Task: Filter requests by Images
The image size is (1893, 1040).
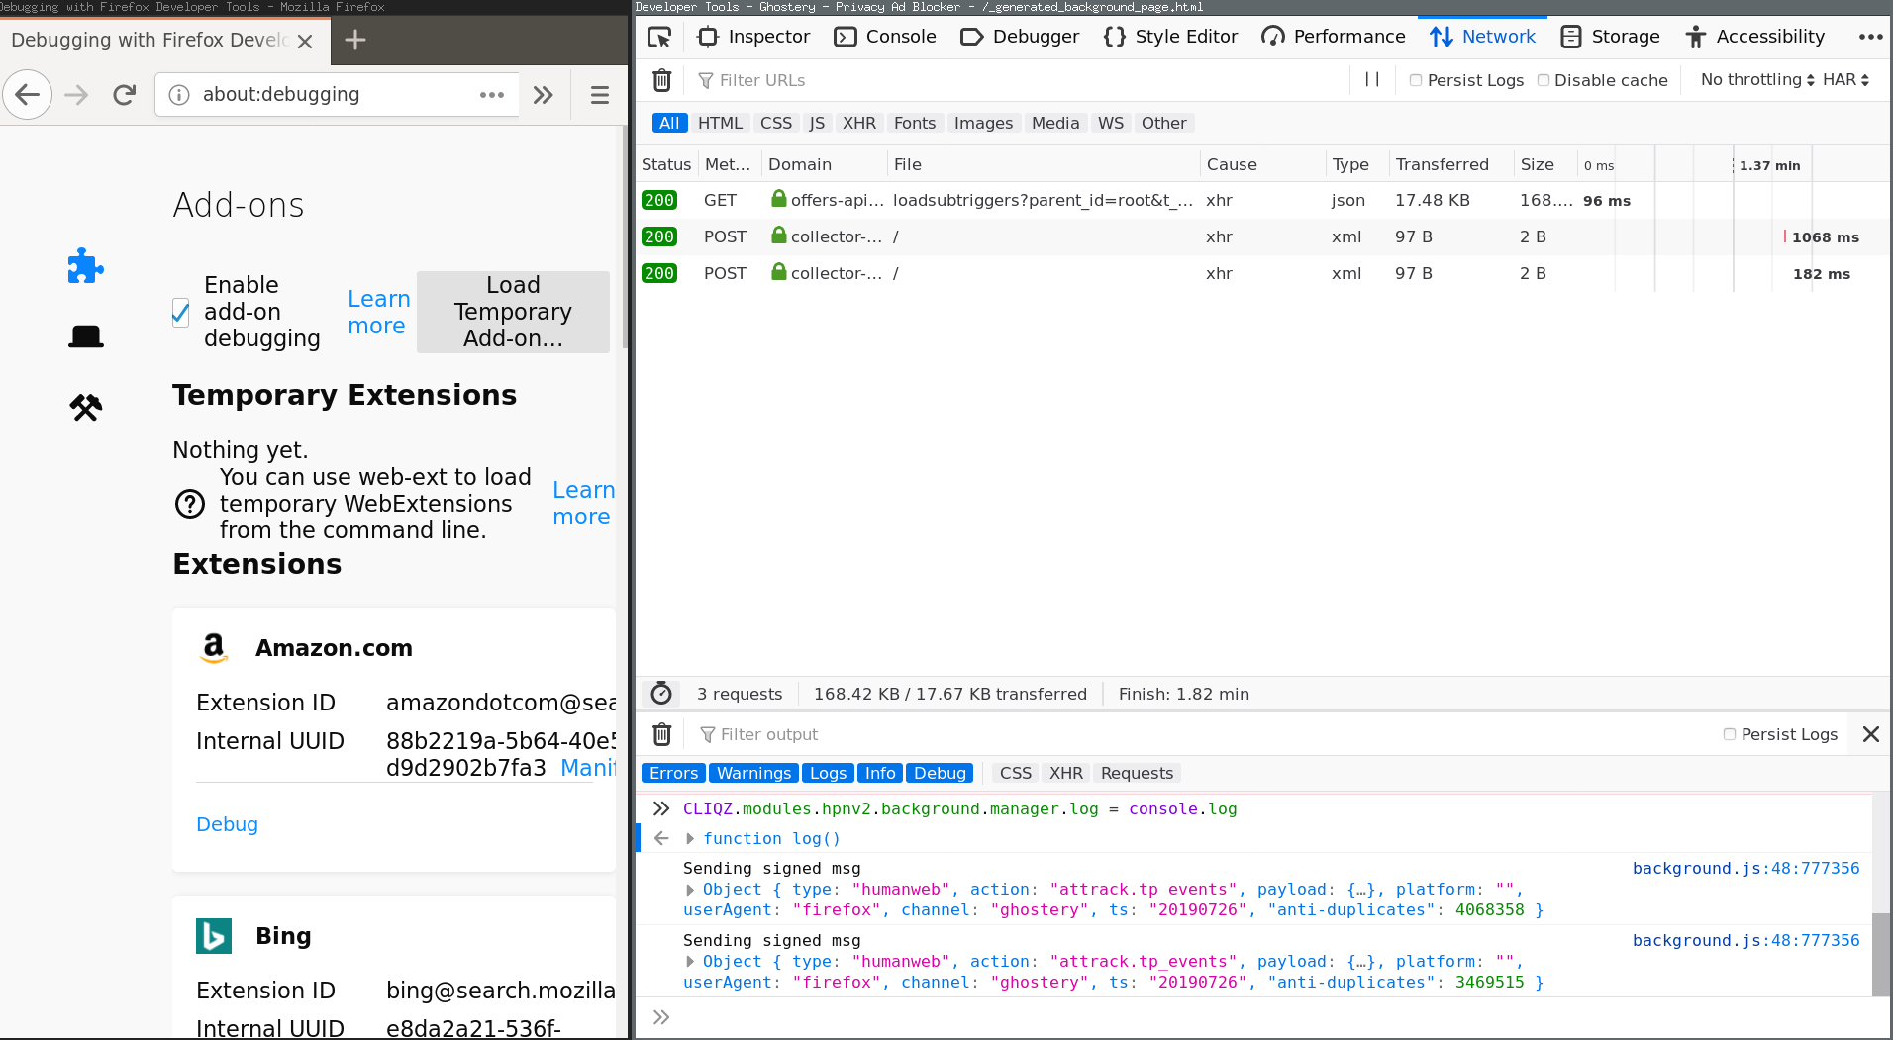Action: pyautogui.click(x=983, y=123)
